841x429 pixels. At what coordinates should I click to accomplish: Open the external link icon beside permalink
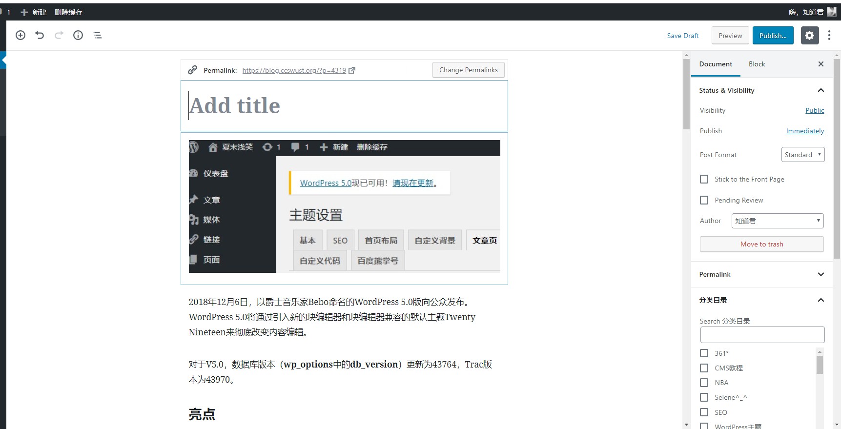point(352,70)
